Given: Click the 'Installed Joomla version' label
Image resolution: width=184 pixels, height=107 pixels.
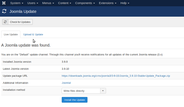Looking at the screenshot, I should click(x=17, y=62).
